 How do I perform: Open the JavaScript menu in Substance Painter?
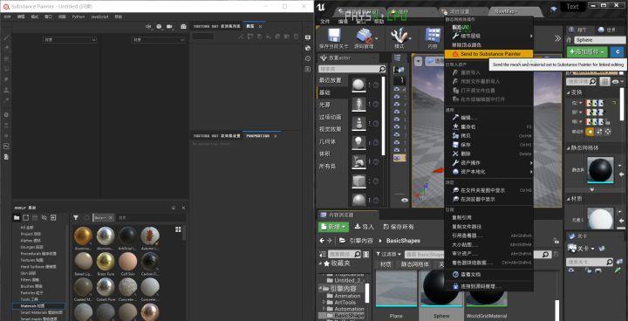99,17
